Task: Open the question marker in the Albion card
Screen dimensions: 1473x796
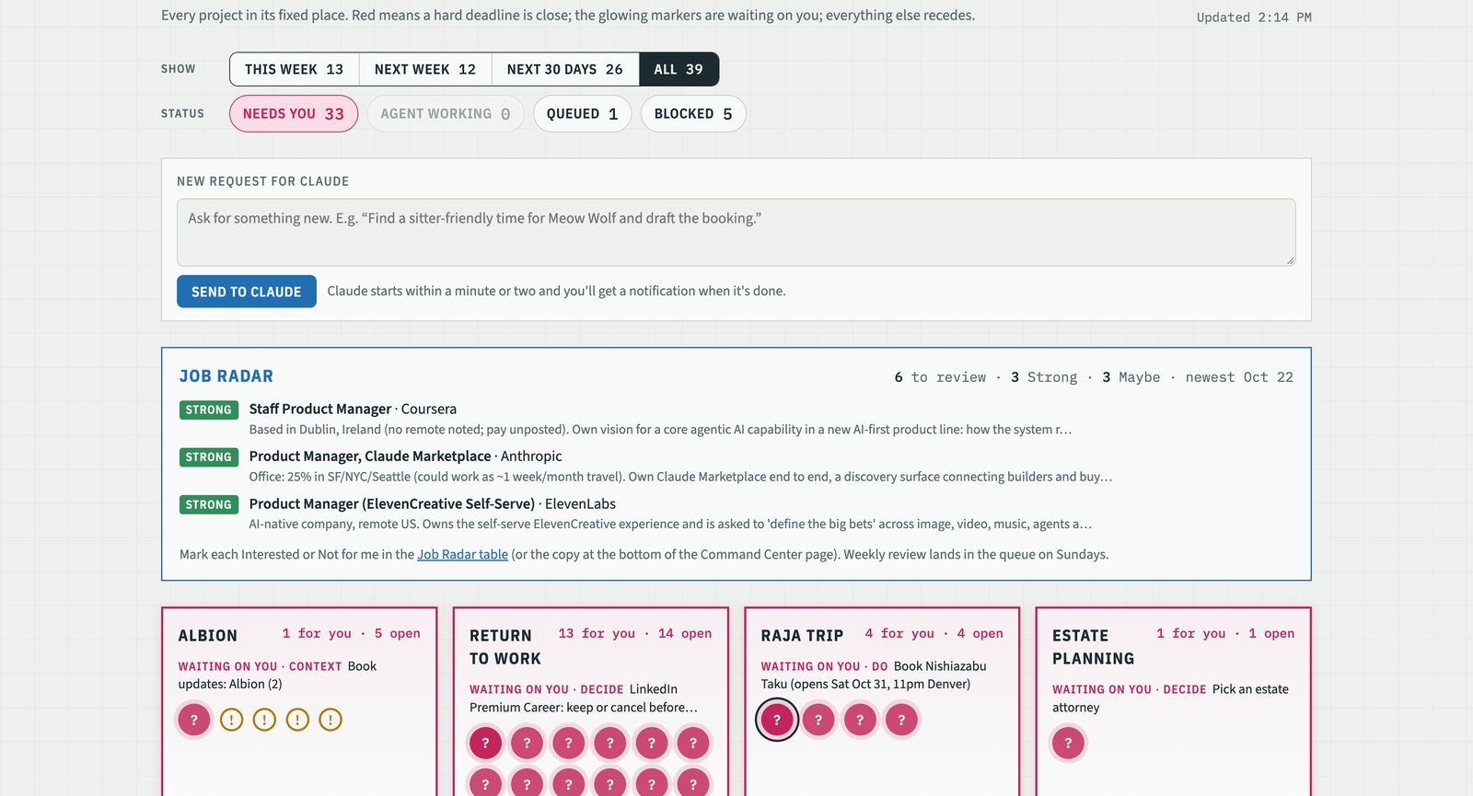Action: (x=194, y=720)
